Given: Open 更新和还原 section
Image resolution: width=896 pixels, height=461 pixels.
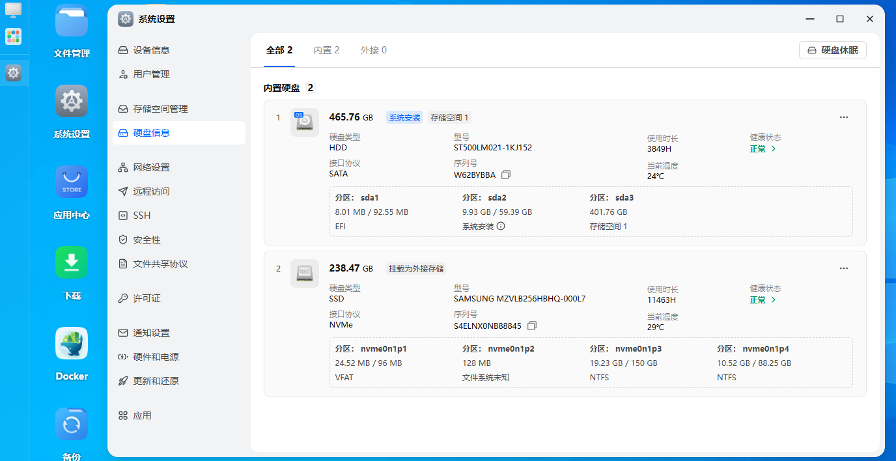Looking at the screenshot, I should 156,381.
